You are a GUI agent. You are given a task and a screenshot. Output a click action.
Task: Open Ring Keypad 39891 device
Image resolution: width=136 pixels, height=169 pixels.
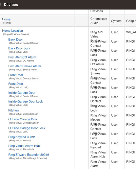click(22, 137)
